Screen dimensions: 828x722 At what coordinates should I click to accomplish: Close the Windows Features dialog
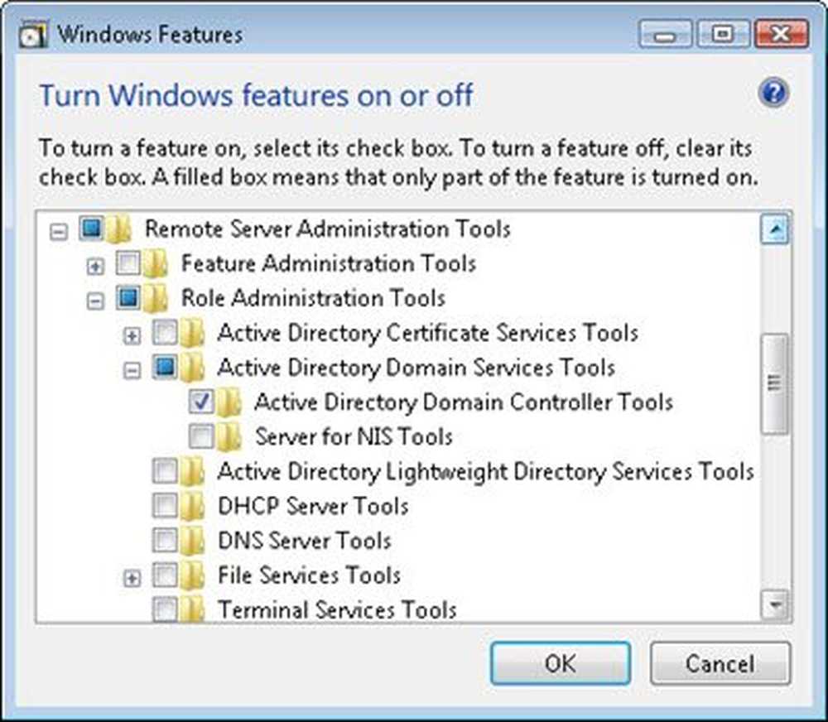click(x=782, y=34)
